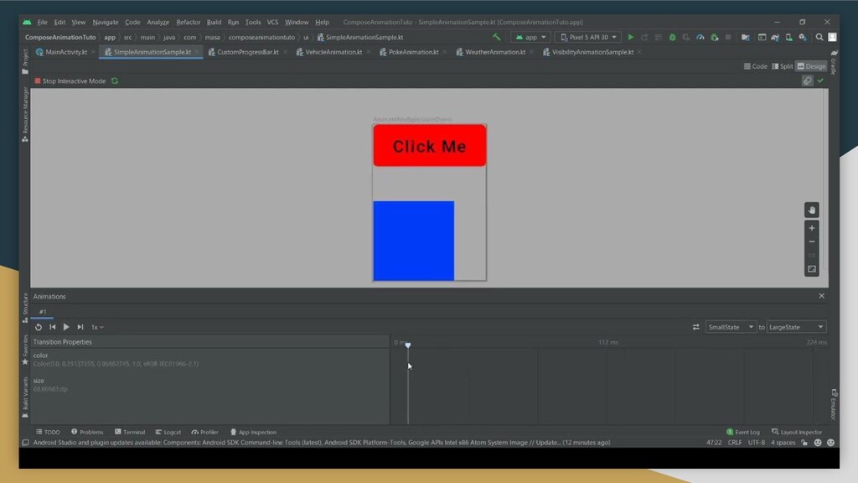Open the profiler gauge icon in toolbar
Viewport: 858px width, 483px height.
tap(700, 37)
